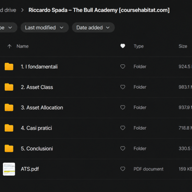Select the 5. Conclusioni folder name
The width and height of the screenshot is (192, 192).
pyautogui.click(x=37, y=149)
